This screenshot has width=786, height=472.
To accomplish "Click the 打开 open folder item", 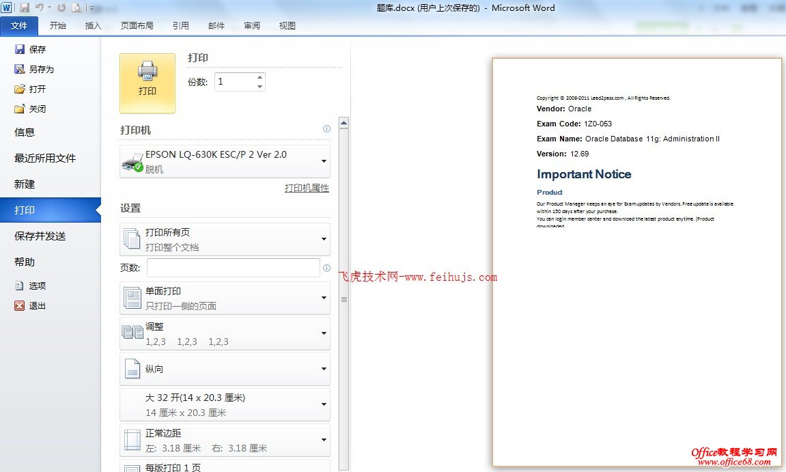I will tap(30, 89).
